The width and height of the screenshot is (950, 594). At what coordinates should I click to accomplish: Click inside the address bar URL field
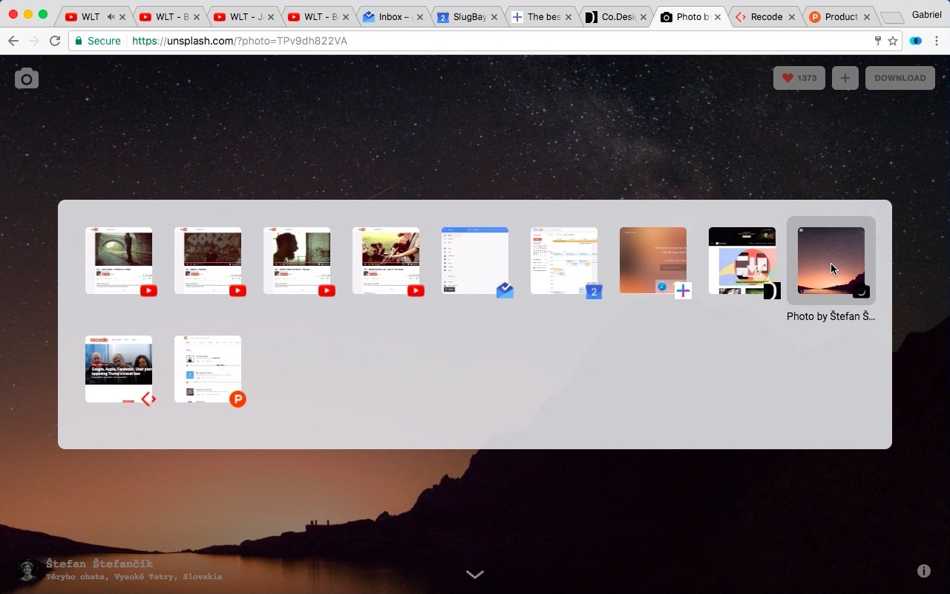297,41
